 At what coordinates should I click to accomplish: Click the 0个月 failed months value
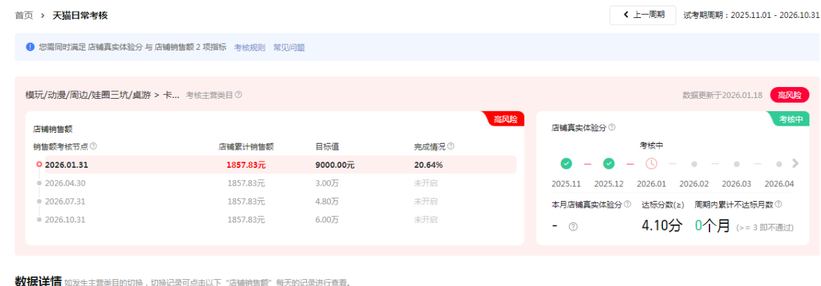coord(712,225)
